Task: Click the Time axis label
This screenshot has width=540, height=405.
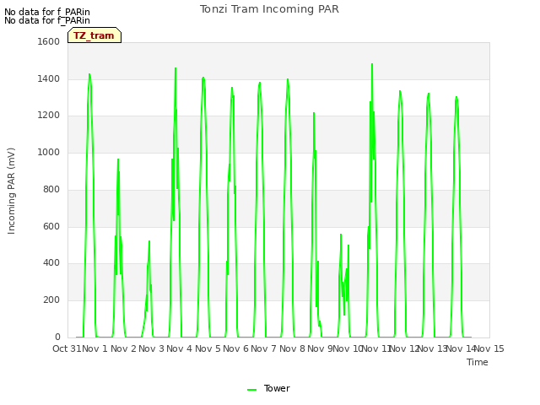Action: (x=478, y=362)
